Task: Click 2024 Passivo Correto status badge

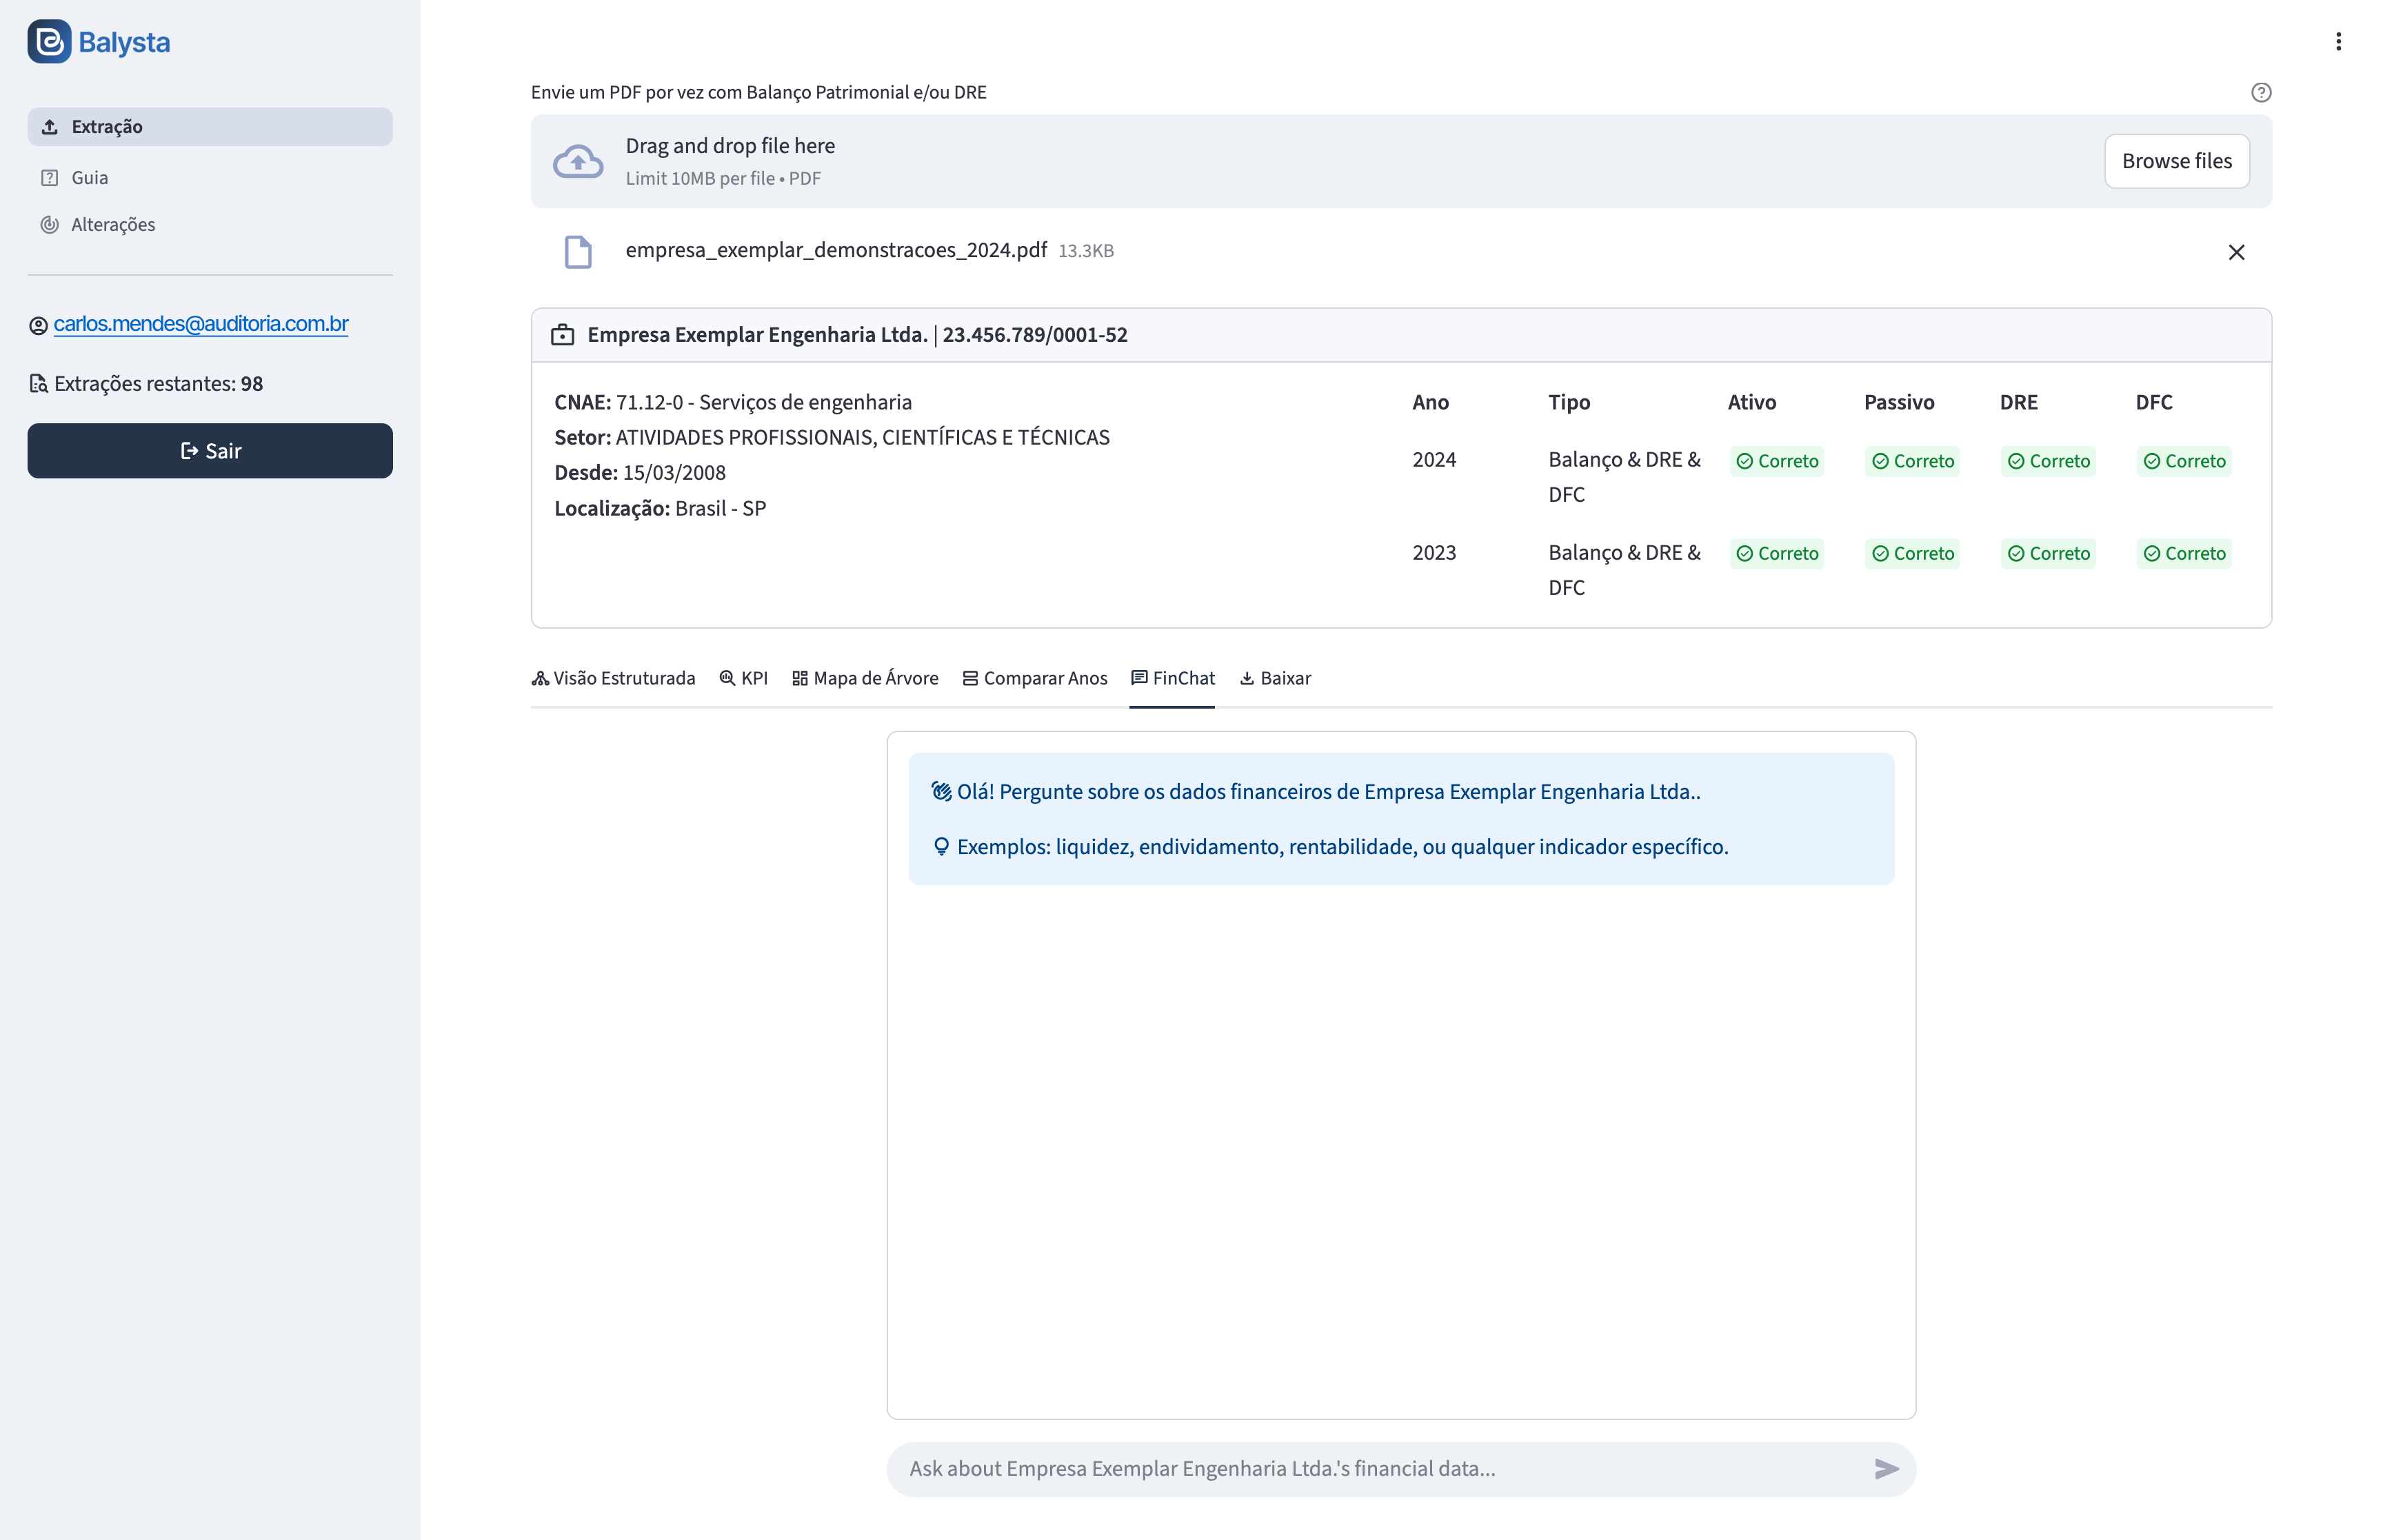Action: pos(1912,461)
